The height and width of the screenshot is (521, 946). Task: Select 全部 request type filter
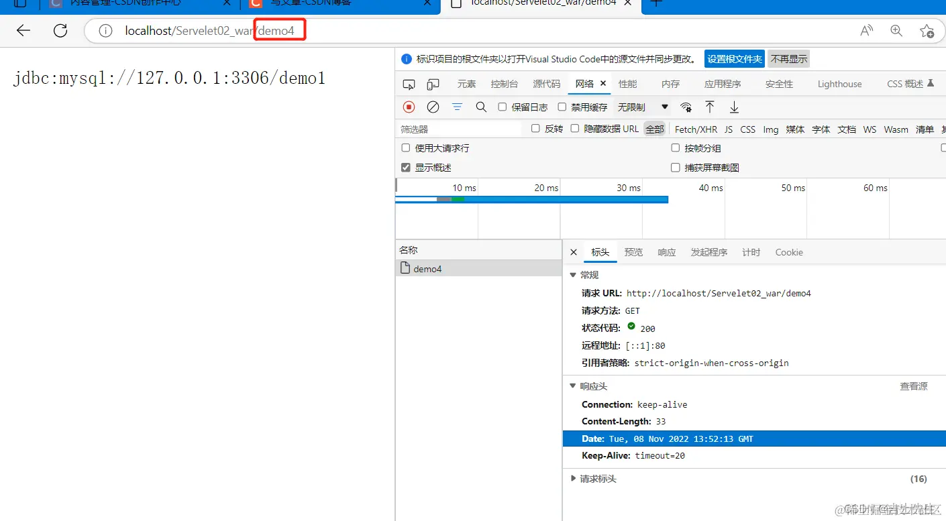(x=654, y=129)
